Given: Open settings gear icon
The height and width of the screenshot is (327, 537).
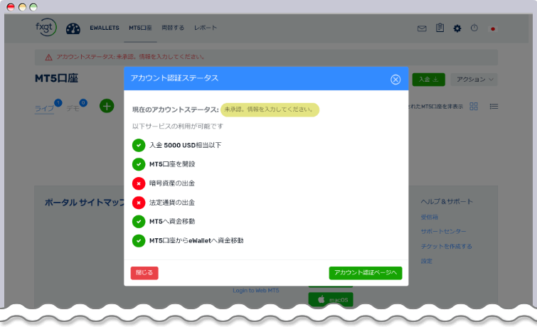Looking at the screenshot, I should pos(457,28).
